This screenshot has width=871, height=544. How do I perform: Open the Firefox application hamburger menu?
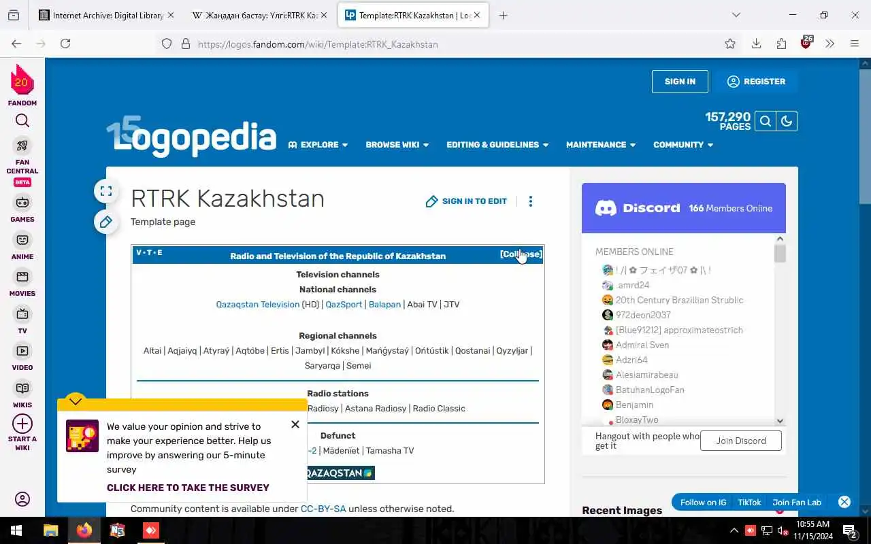(855, 44)
